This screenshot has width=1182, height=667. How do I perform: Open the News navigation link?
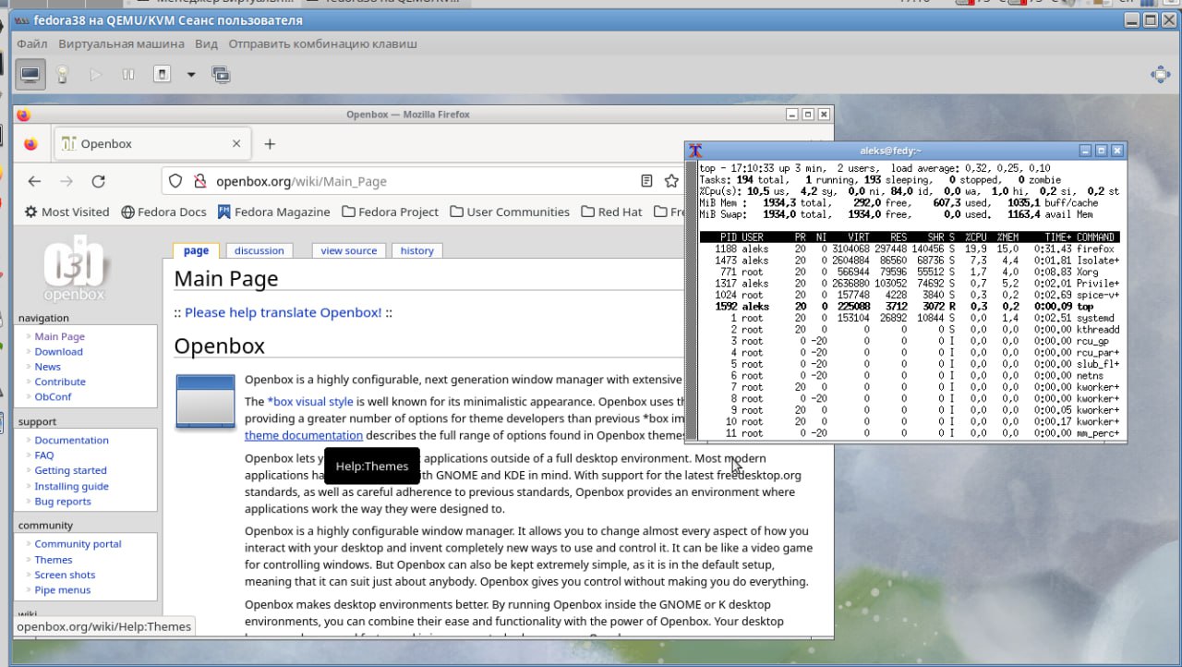click(48, 367)
